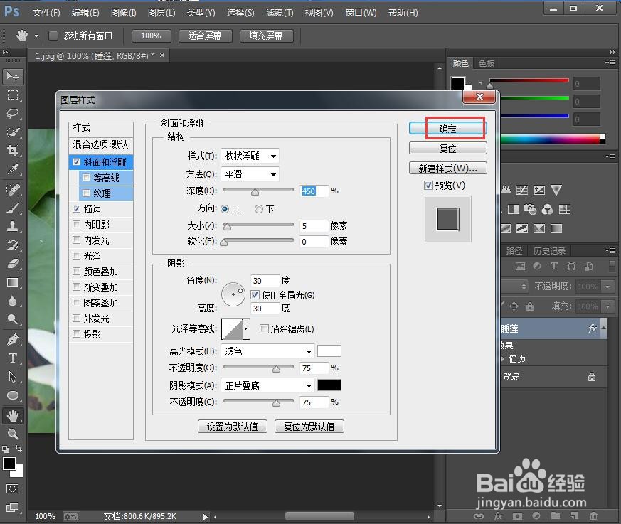Select the Clone Stamp tool
621x524 pixels.
13,227
